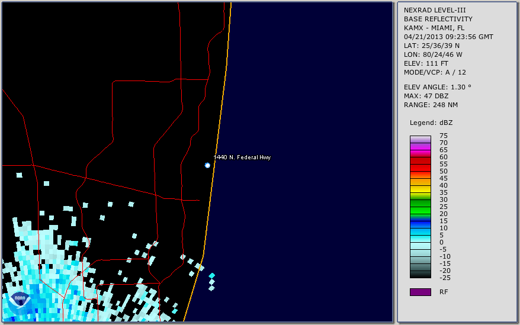
Task: Select the blue 10 dBZ legend band
Action: [420, 231]
